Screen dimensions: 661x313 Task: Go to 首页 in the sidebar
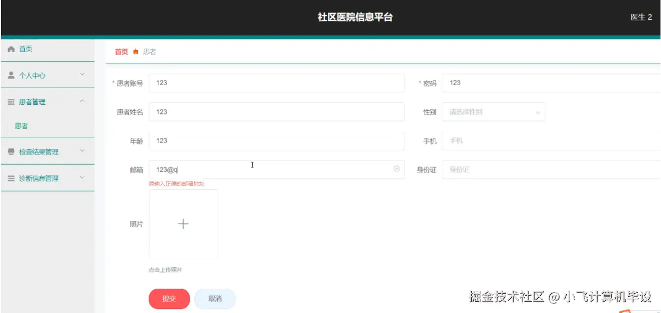[x=48, y=49]
